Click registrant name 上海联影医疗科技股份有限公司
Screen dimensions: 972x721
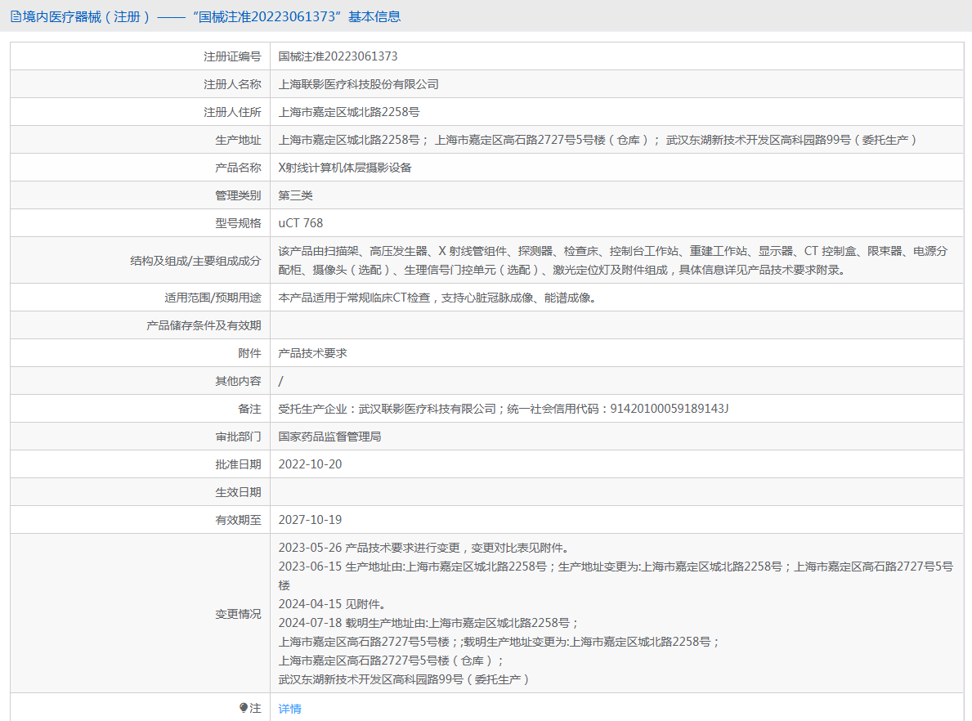(x=358, y=84)
